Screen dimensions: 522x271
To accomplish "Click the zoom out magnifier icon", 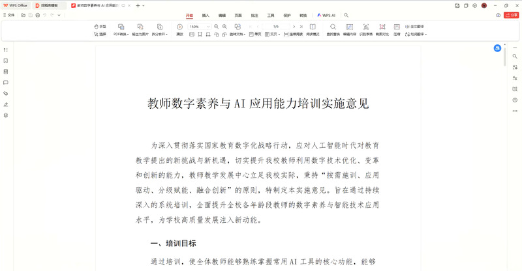I will click(x=217, y=27).
